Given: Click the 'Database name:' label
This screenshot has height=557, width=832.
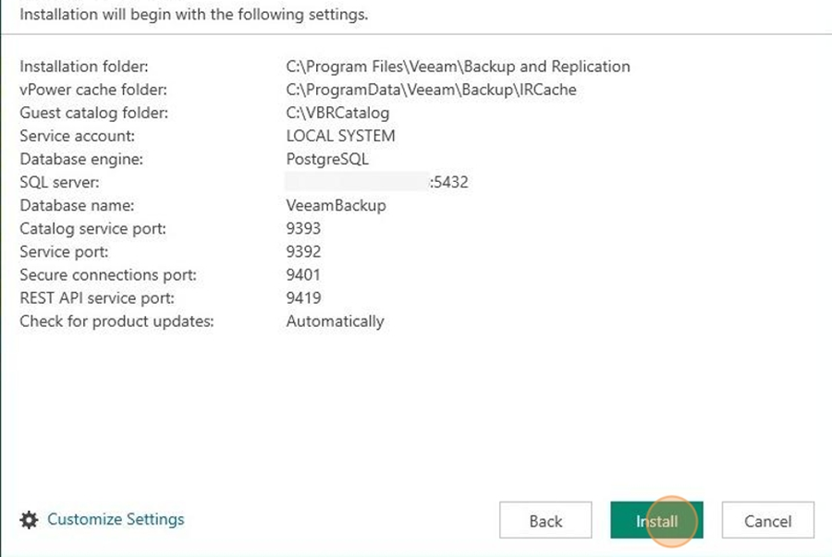Looking at the screenshot, I should (77, 206).
